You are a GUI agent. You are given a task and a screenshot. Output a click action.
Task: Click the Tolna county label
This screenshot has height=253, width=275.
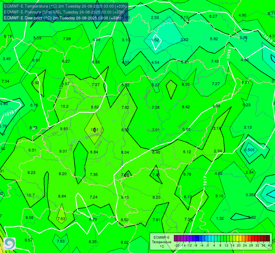pos(99,145)
